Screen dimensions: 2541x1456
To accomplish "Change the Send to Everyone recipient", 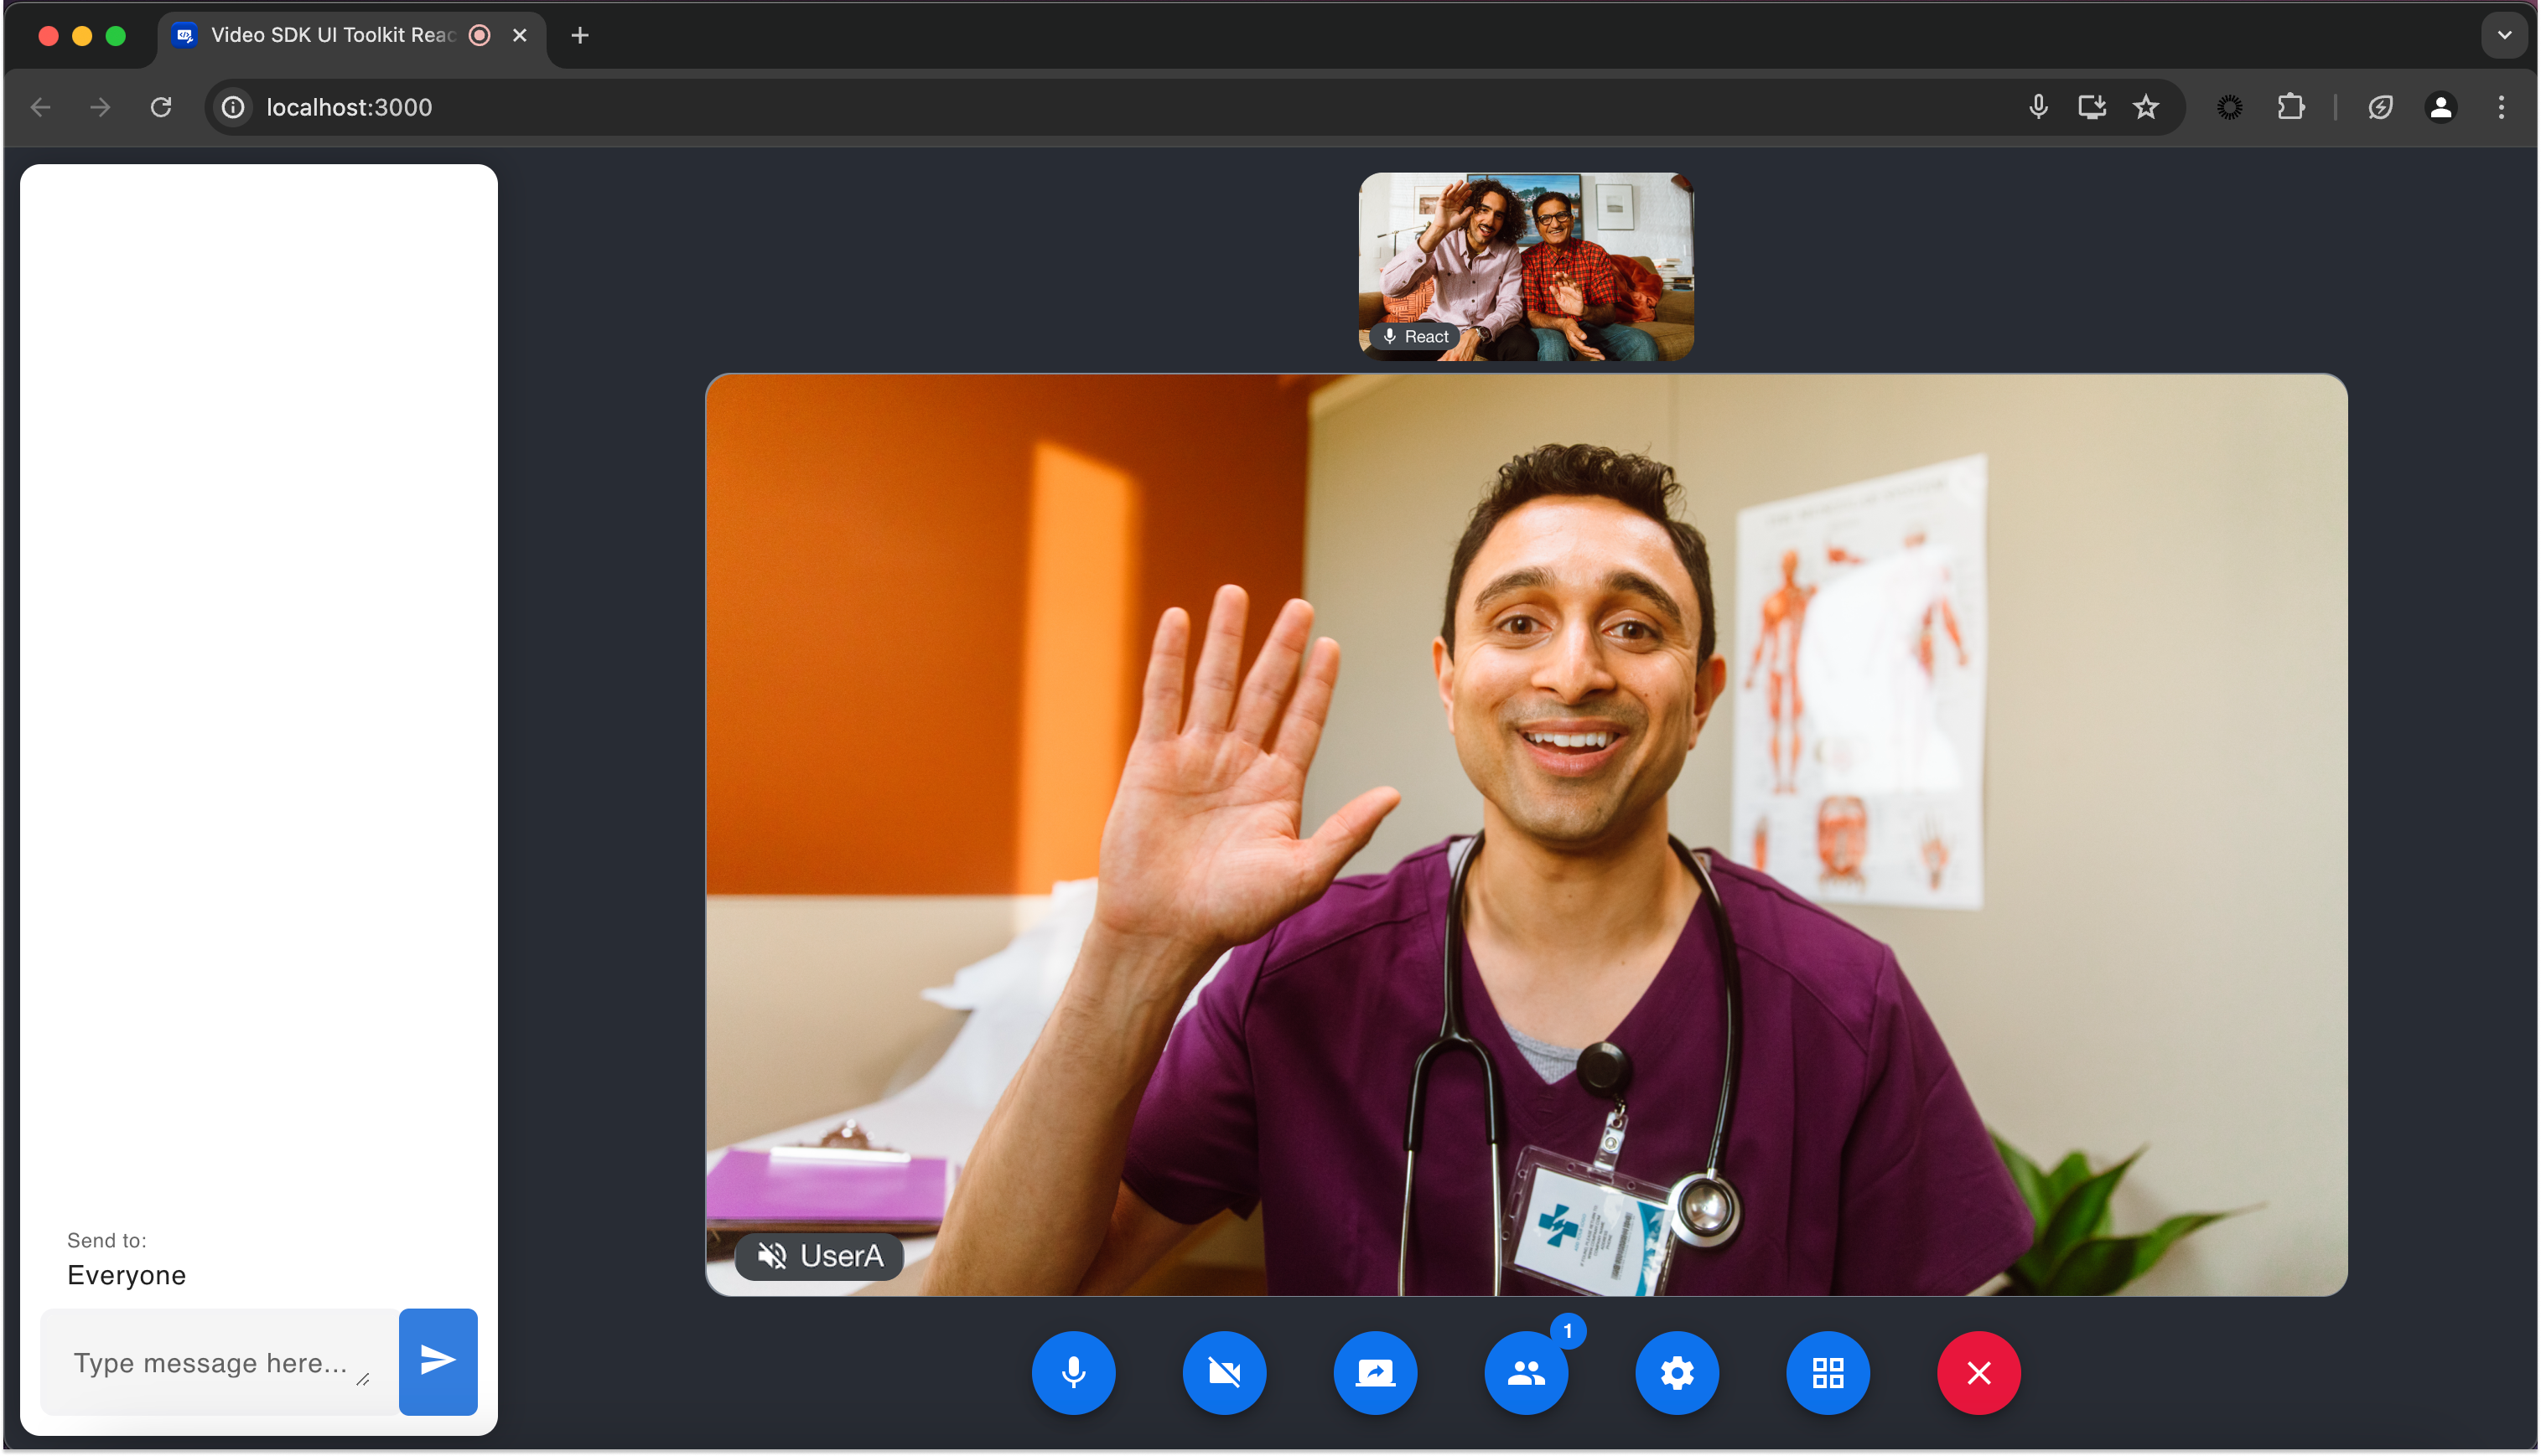I will [126, 1274].
